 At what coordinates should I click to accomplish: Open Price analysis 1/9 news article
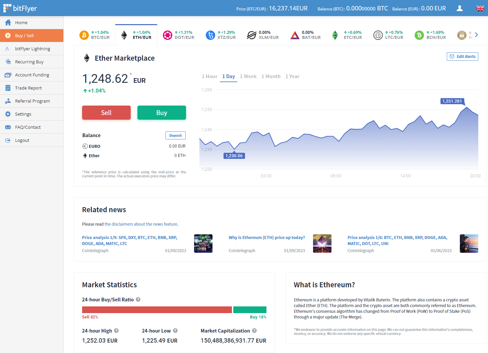130,240
